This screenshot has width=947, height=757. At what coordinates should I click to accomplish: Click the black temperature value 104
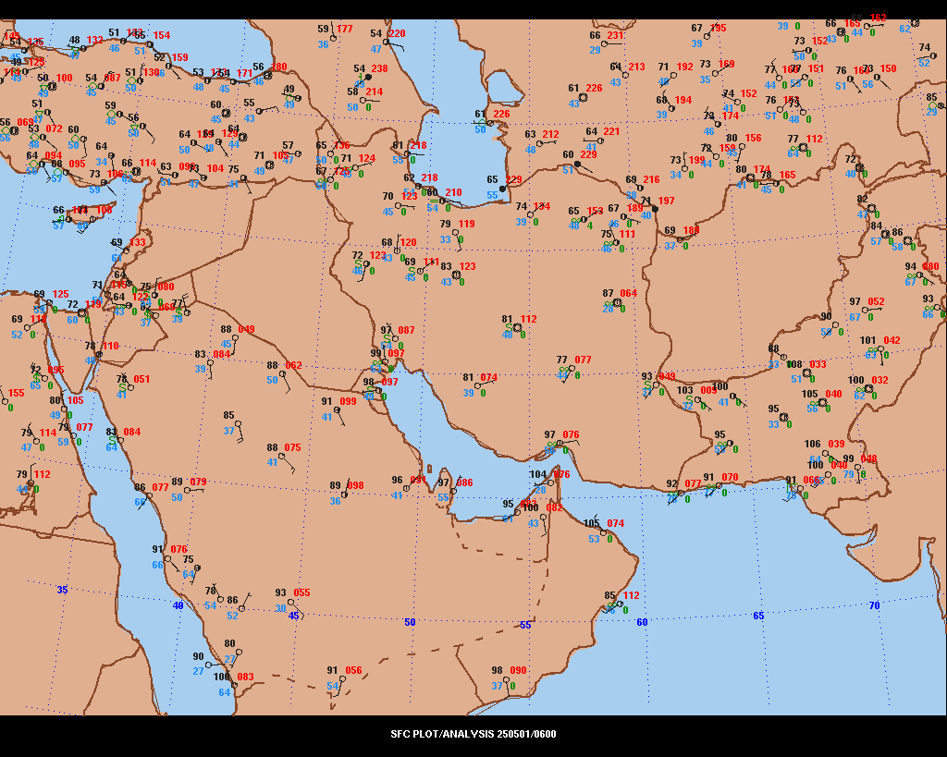[x=537, y=474]
